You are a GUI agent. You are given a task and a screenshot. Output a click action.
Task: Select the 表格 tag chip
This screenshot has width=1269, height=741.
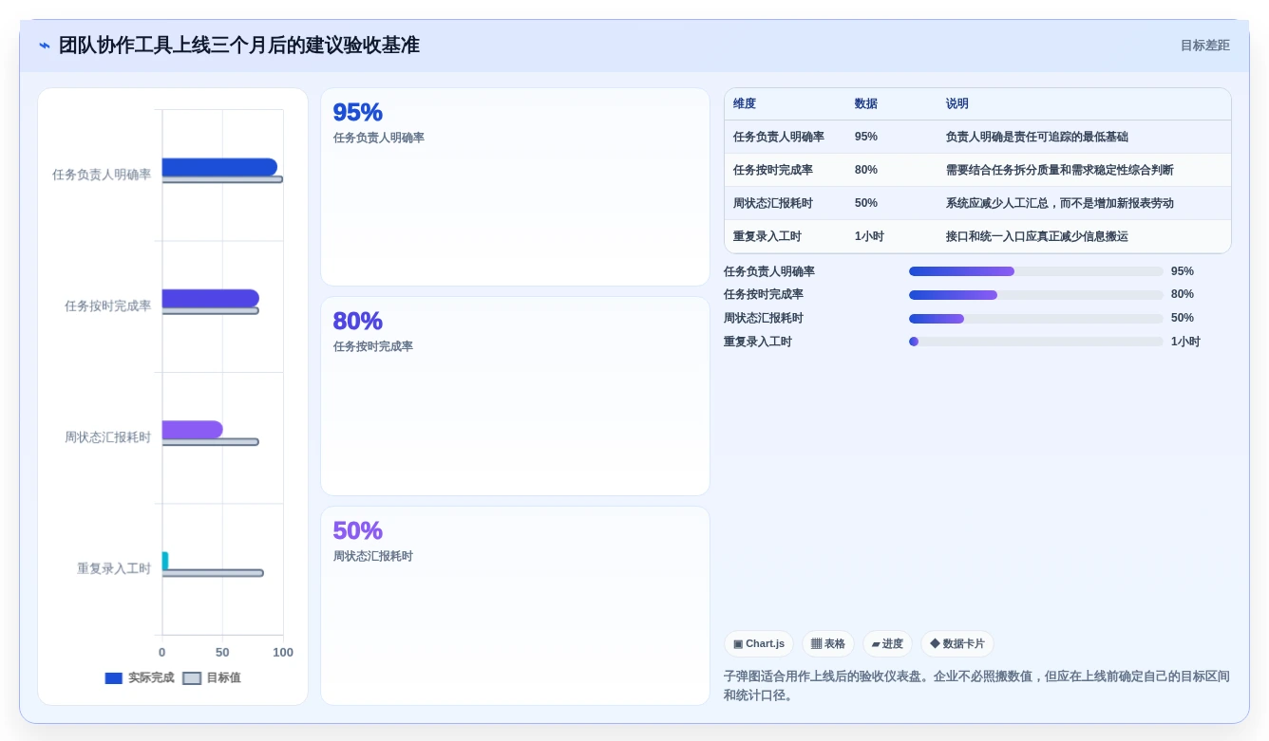828,644
